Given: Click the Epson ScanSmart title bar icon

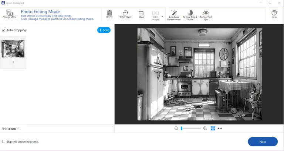Looking at the screenshot, I should click(3, 3).
